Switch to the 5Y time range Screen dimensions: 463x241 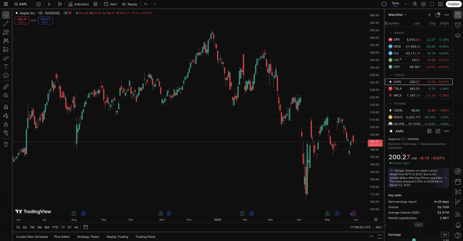point(69,227)
